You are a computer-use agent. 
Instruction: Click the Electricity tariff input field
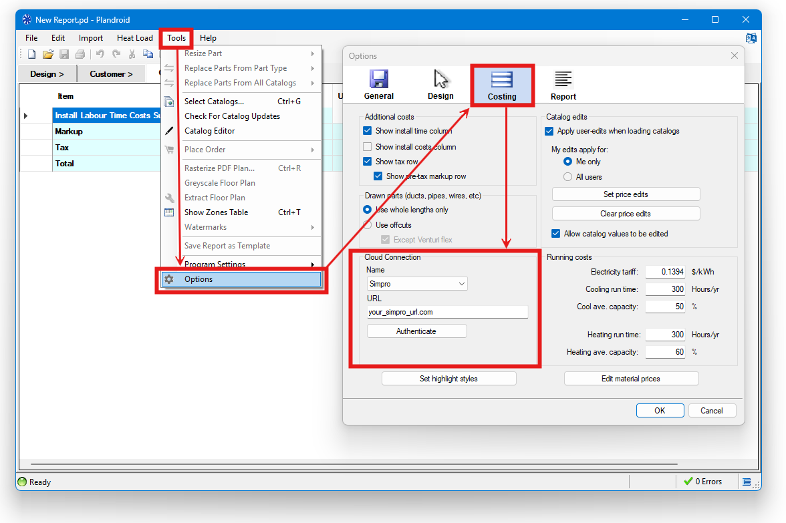665,271
